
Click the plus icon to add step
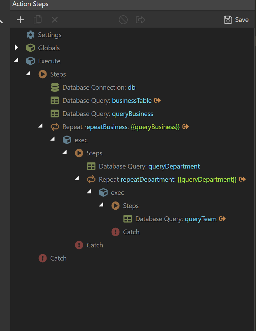21,20
